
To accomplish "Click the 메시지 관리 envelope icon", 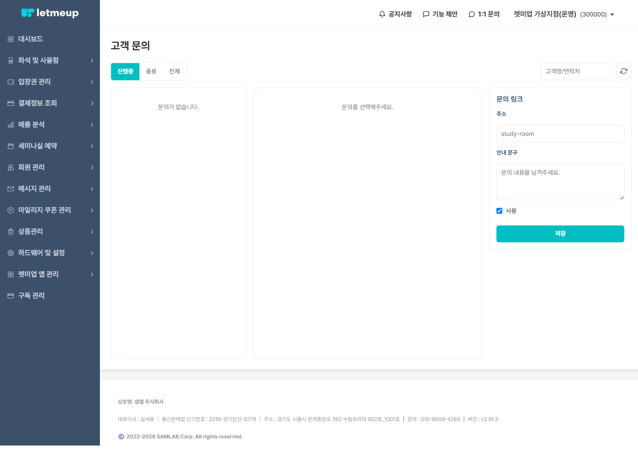I will coord(11,189).
